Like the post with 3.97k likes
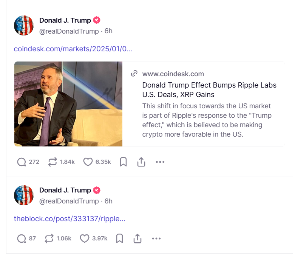The width and height of the screenshot is (295, 254). click(x=85, y=239)
